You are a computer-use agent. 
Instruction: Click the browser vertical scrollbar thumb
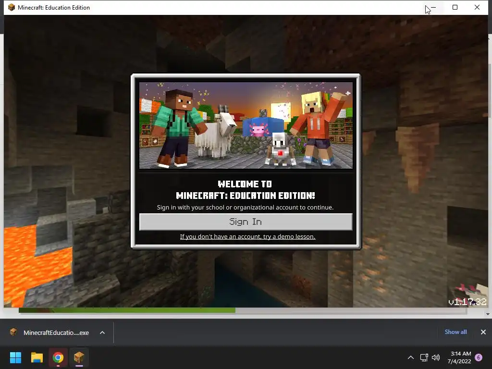pos(490,91)
